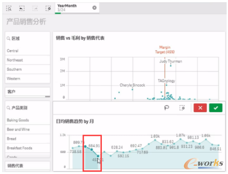Click the Judy Thurman data point
This screenshot has width=228, height=174.
pyautogui.click(x=171, y=66)
